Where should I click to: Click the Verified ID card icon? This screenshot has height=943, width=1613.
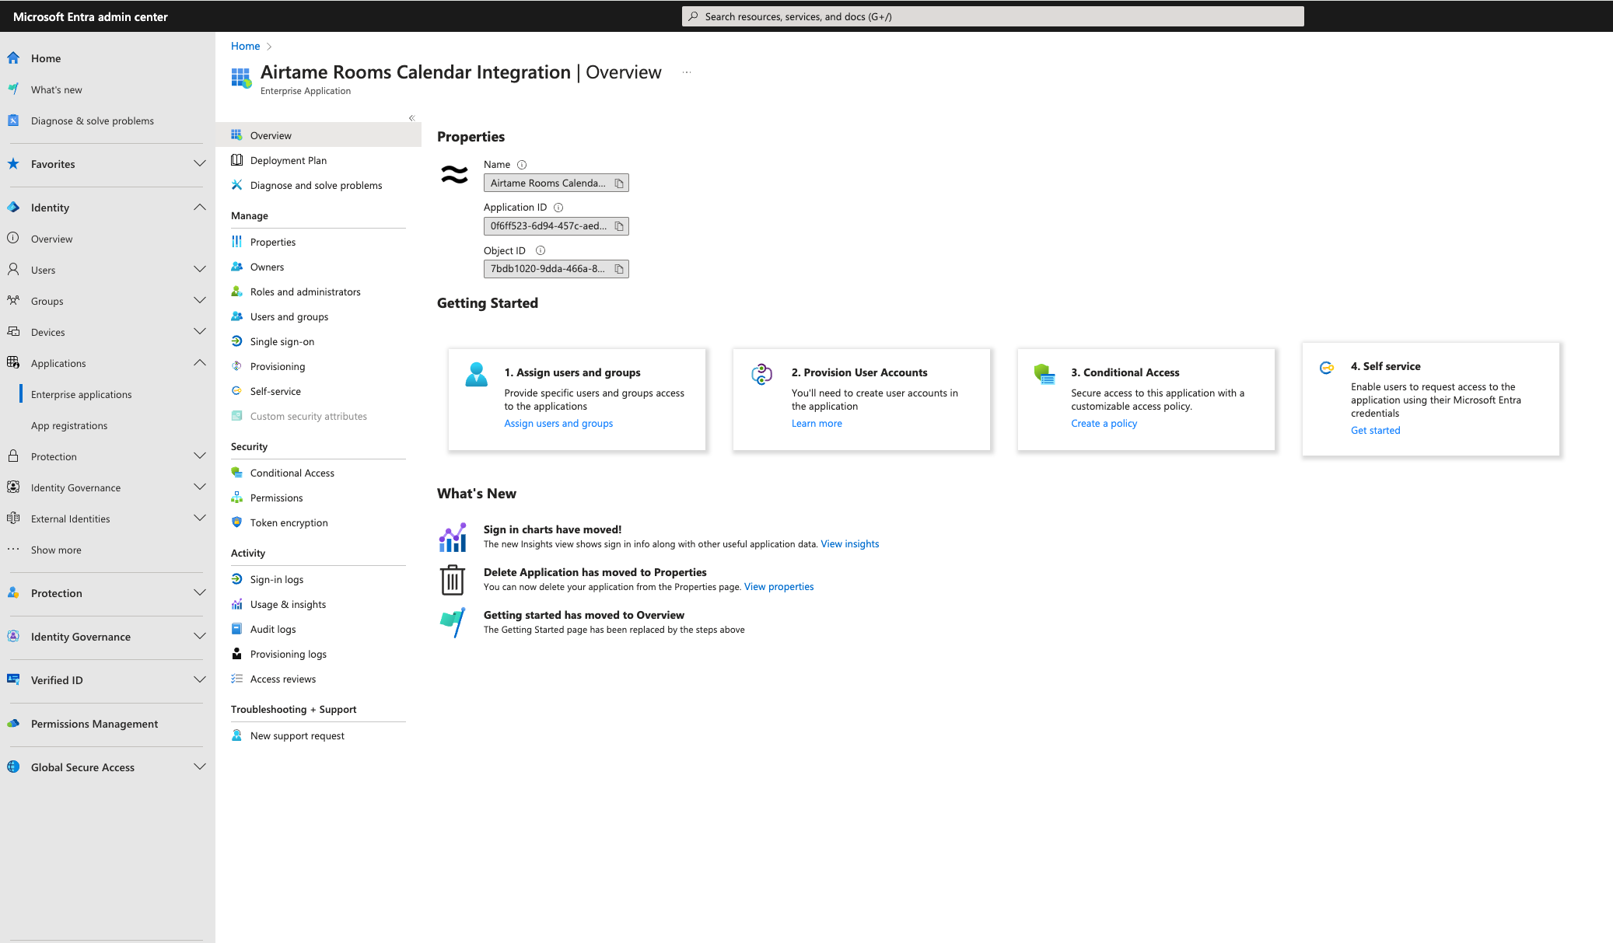[x=13, y=680]
